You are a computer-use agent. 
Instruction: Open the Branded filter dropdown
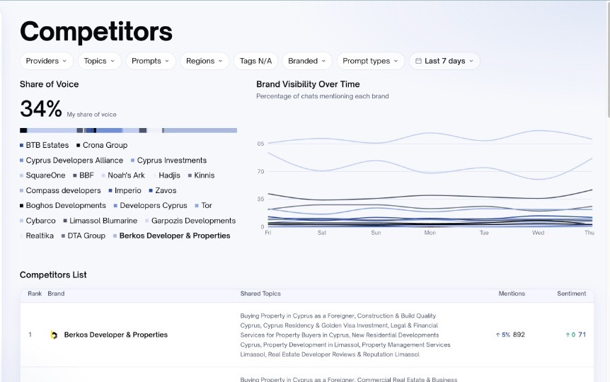tap(307, 61)
